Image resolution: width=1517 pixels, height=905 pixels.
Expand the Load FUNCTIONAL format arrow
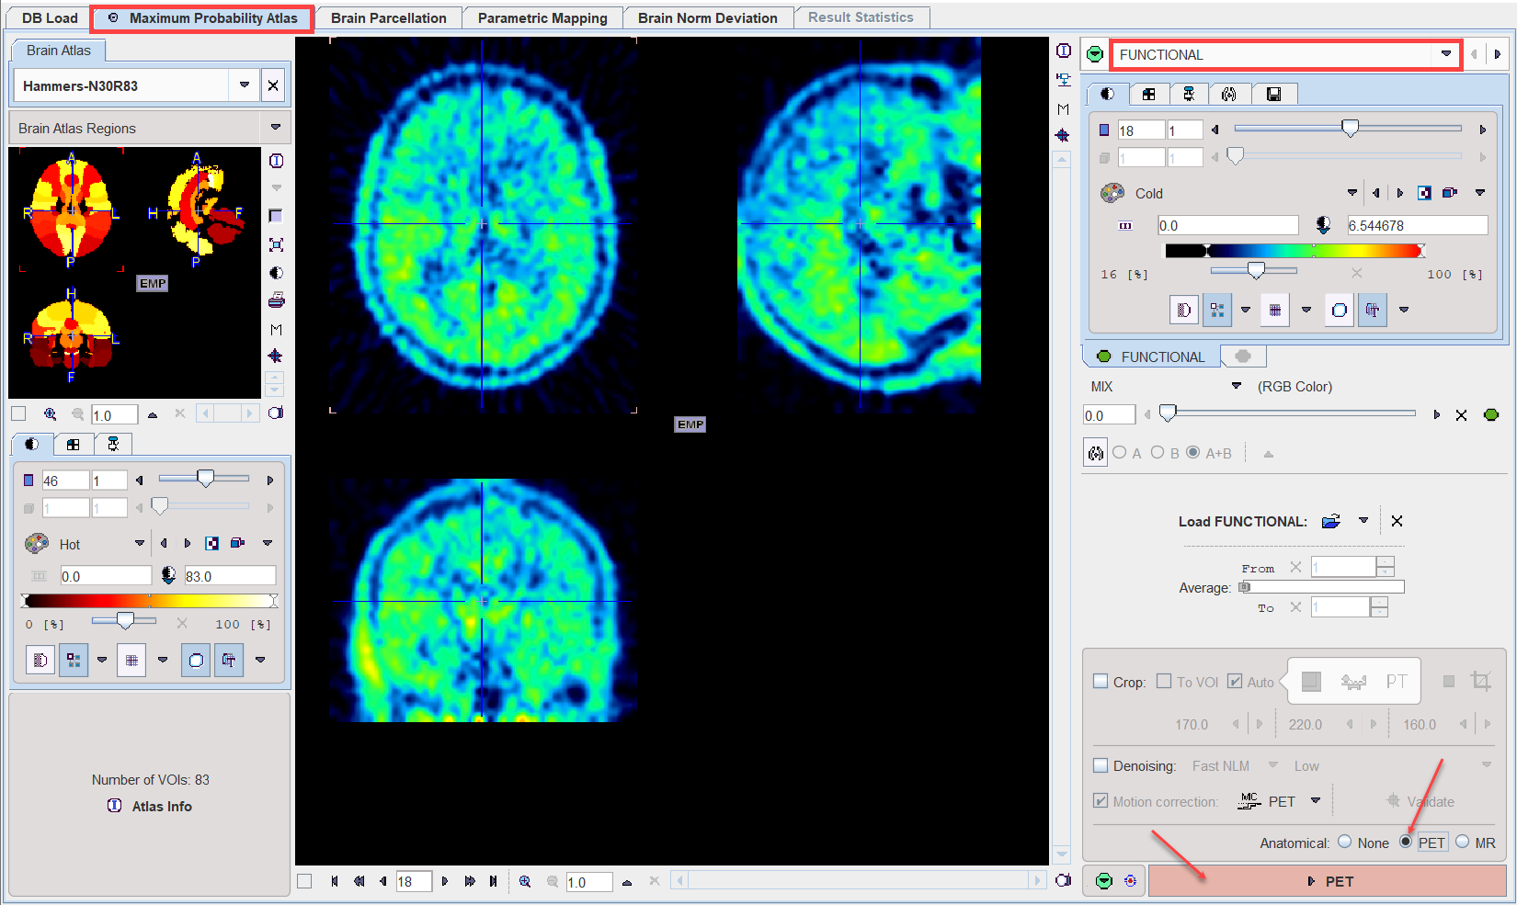pos(1363,521)
